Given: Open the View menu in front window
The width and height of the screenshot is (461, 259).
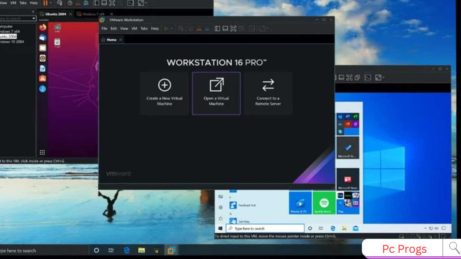Looking at the screenshot, I should point(124,28).
